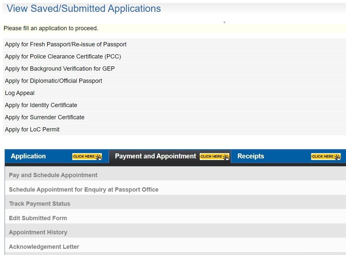Select Apply for Diplomatic/Official Passport
Image resolution: width=346 pixels, height=255 pixels.
(54, 81)
